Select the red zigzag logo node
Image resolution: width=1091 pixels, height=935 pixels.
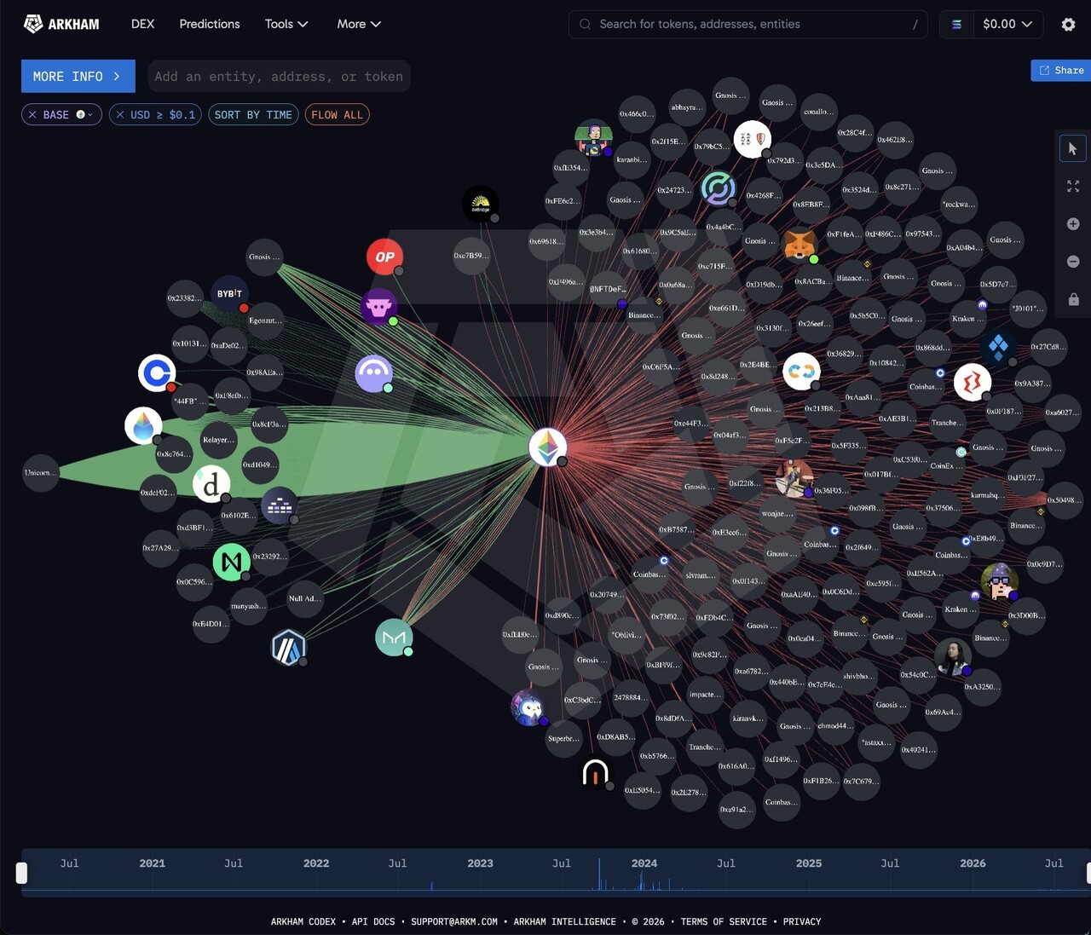[x=973, y=383]
